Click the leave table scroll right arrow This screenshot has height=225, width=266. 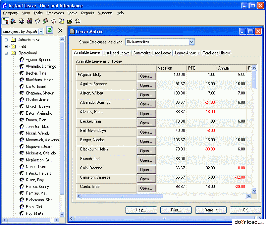248,196
